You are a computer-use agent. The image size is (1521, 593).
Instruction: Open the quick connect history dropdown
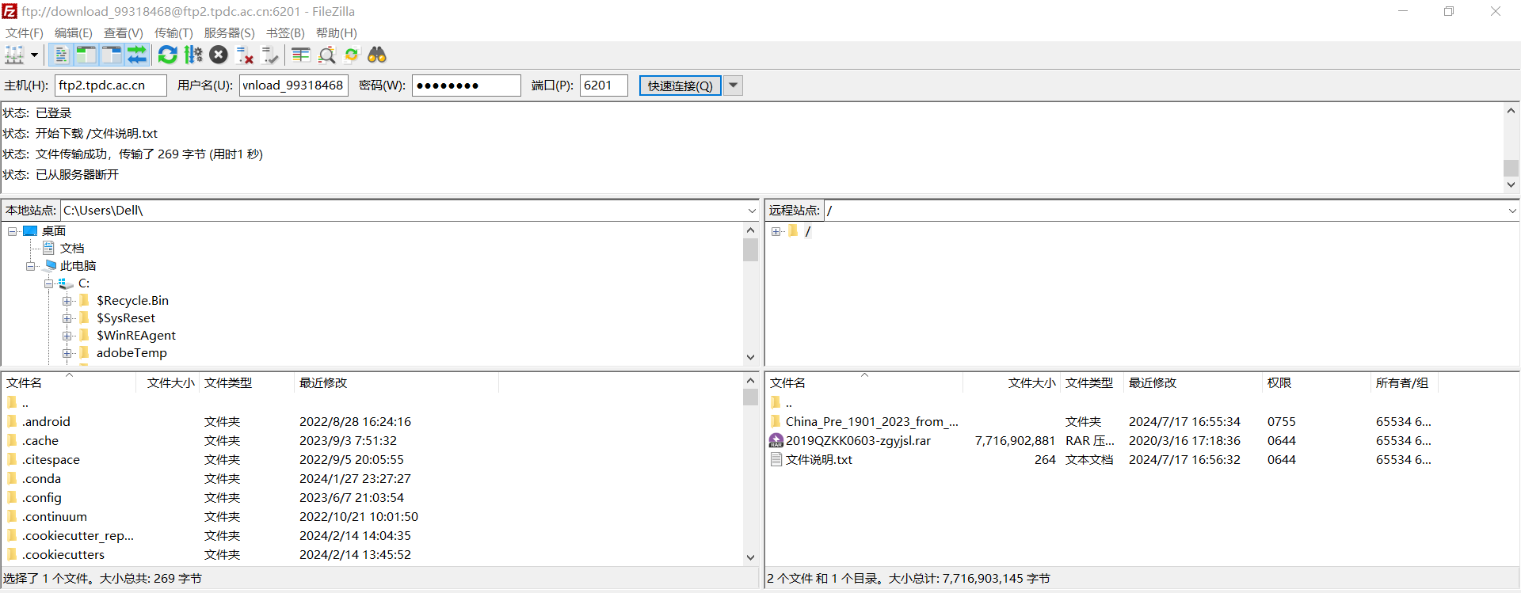point(734,86)
